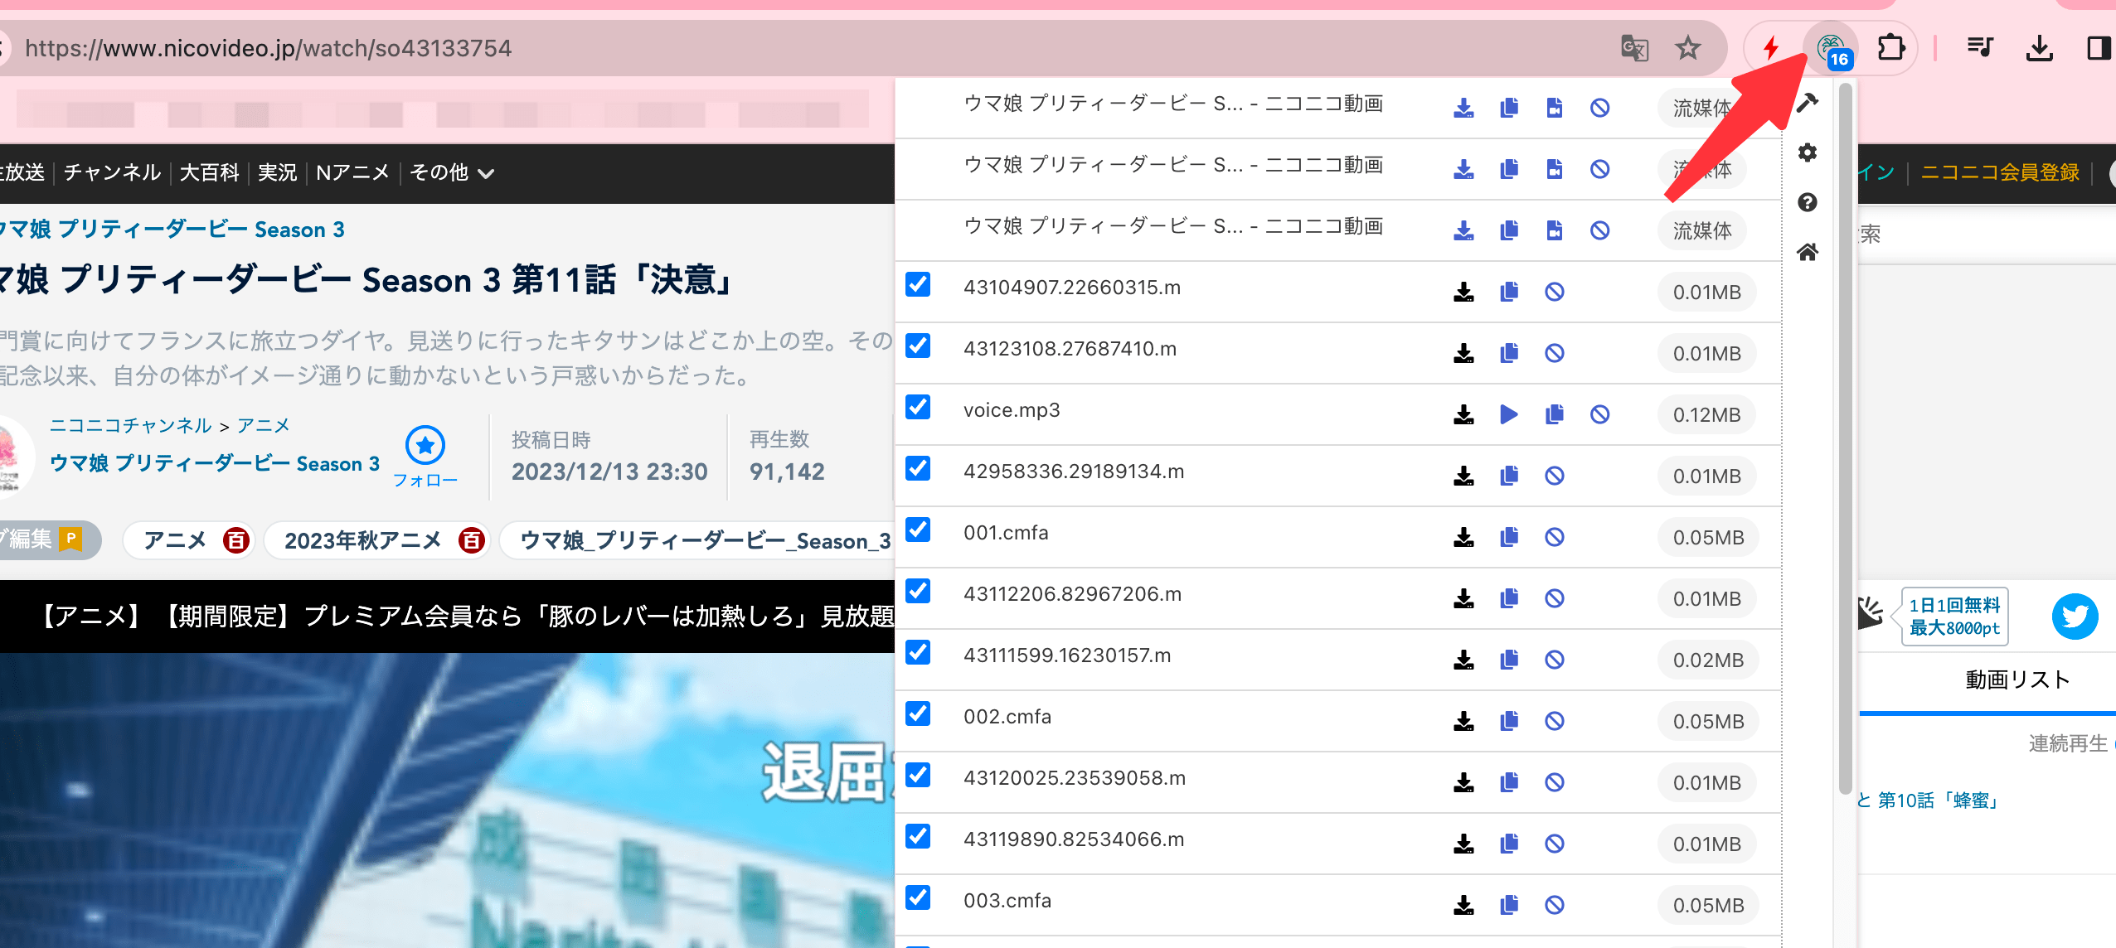
Task: Open the browser downloads icon
Action: point(2039,48)
